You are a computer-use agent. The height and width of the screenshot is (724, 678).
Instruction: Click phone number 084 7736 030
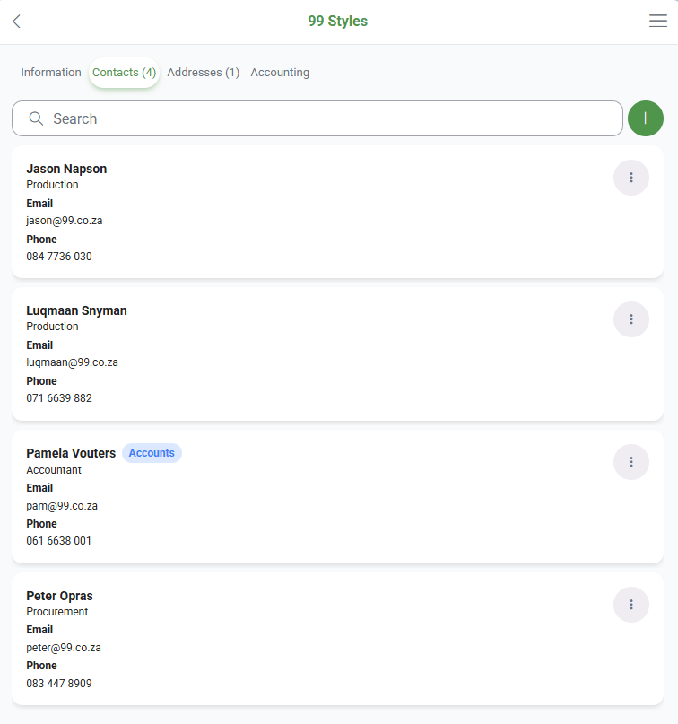click(59, 257)
